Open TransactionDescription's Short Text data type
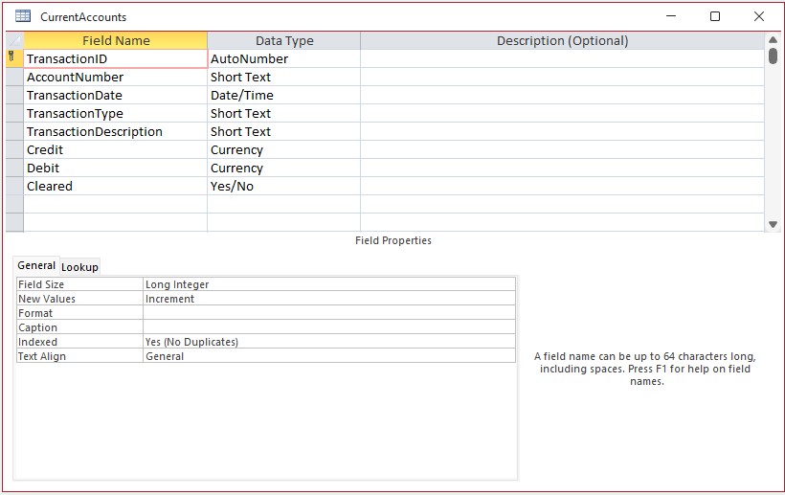The width and height of the screenshot is (785, 495). [284, 131]
